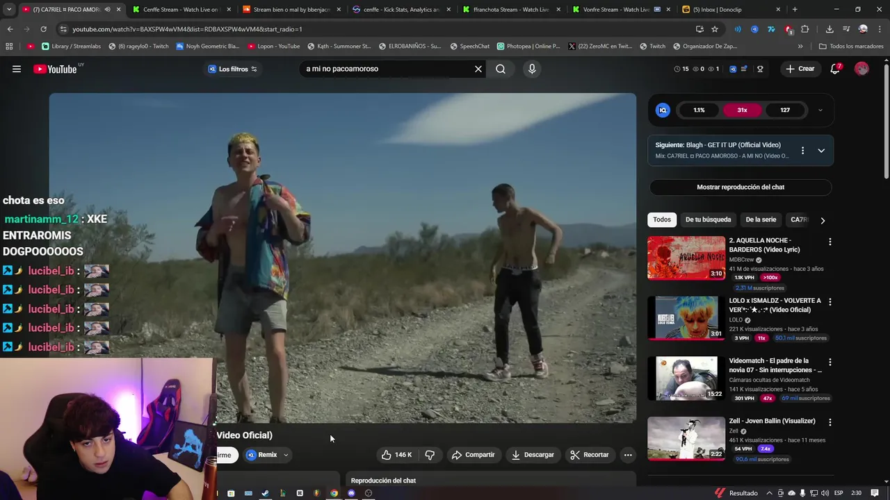Expand the vidIQ stats panel chevron
Viewport: 890px width, 500px height.
(820, 110)
